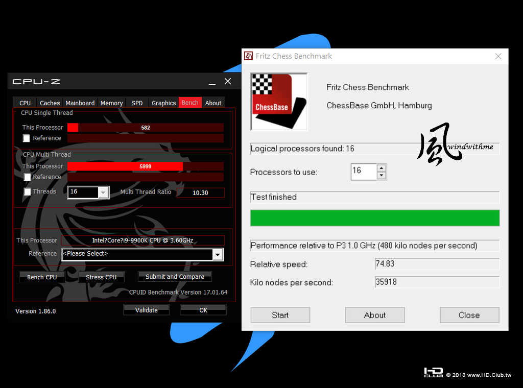Click Version 1.86.0 label
The image size is (523, 388).
click(x=36, y=311)
